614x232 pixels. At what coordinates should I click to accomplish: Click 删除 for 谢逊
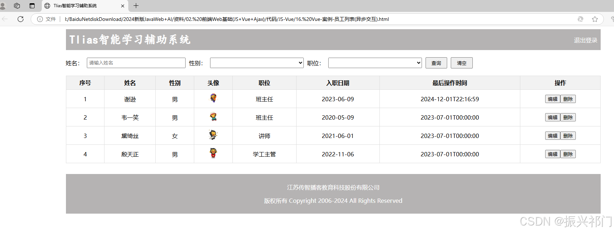point(568,99)
